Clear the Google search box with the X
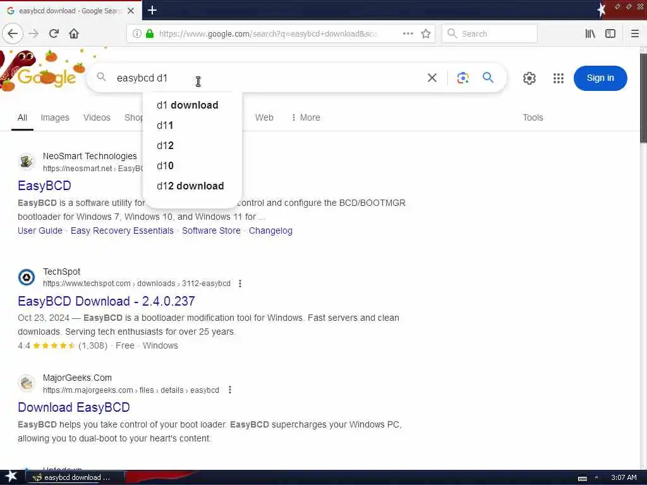The height and width of the screenshot is (485, 647). pos(432,78)
